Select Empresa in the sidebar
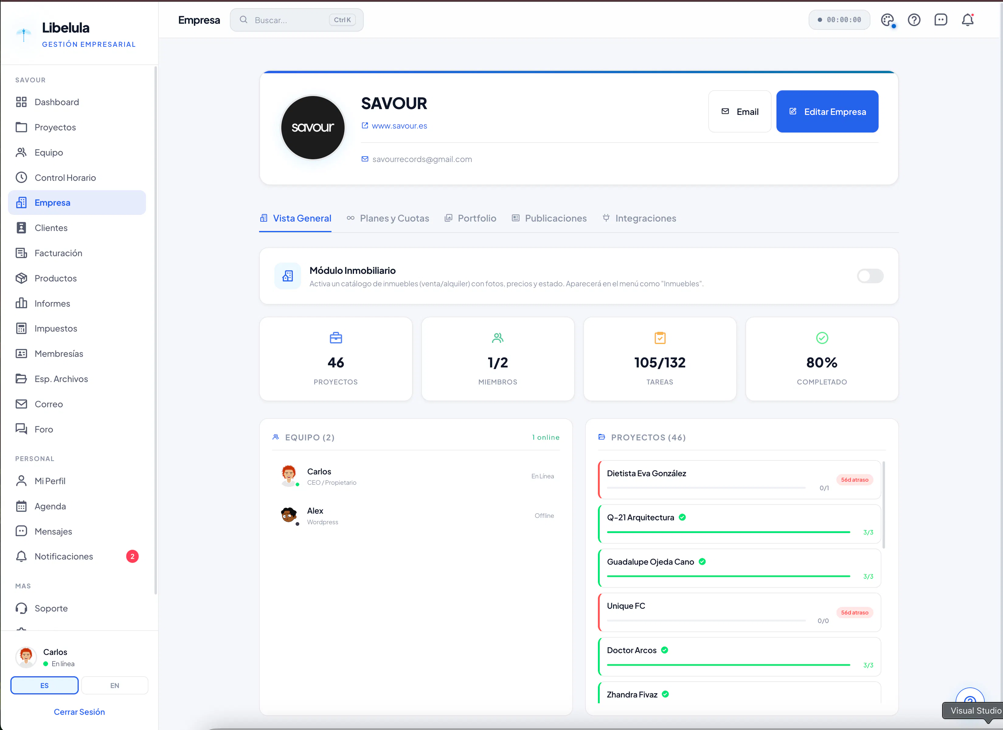 (77, 203)
